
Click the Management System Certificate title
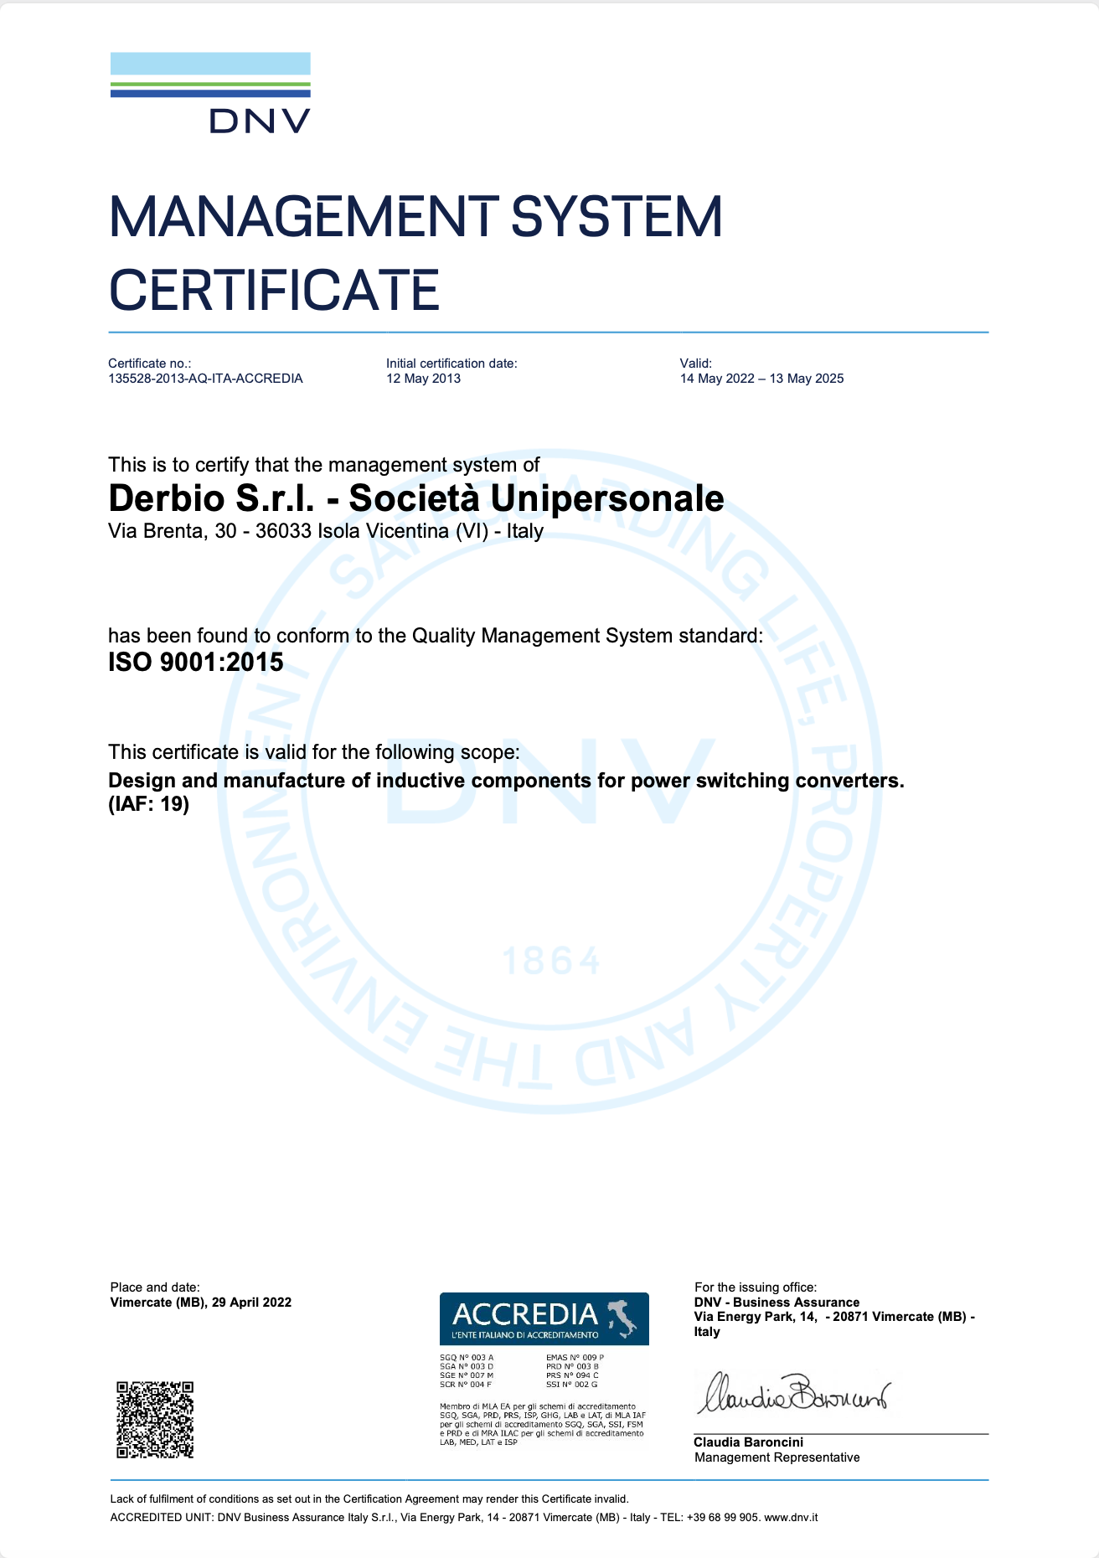point(415,253)
